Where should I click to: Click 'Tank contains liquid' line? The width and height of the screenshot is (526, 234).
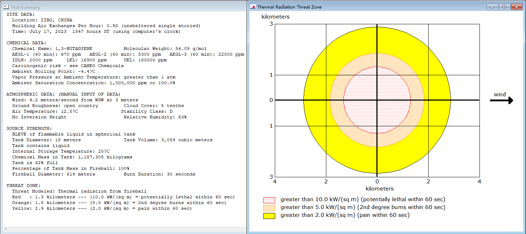pos(41,146)
